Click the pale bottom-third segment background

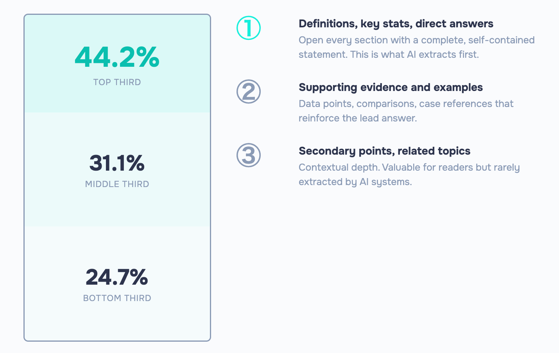[x=117, y=320]
